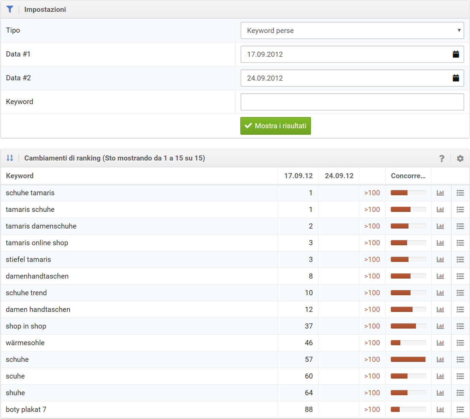Viewport: 470px width, 419px height.
Task: Click the competition bar for shop in shop
Action: coord(408,326)
